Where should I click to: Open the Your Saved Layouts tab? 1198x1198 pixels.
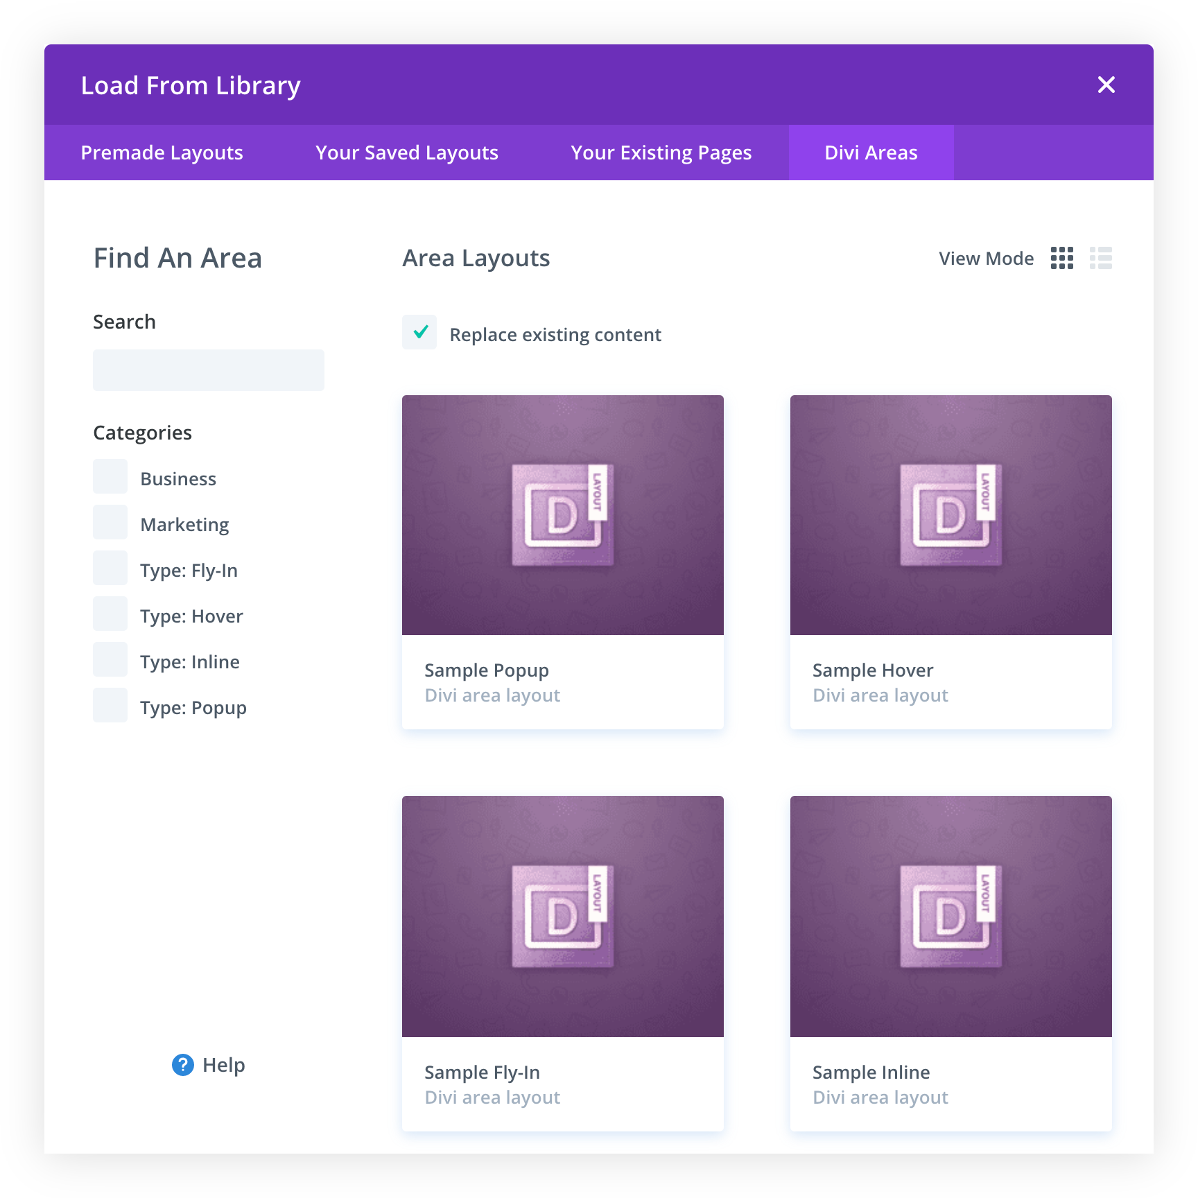click(x=407, y=153)
